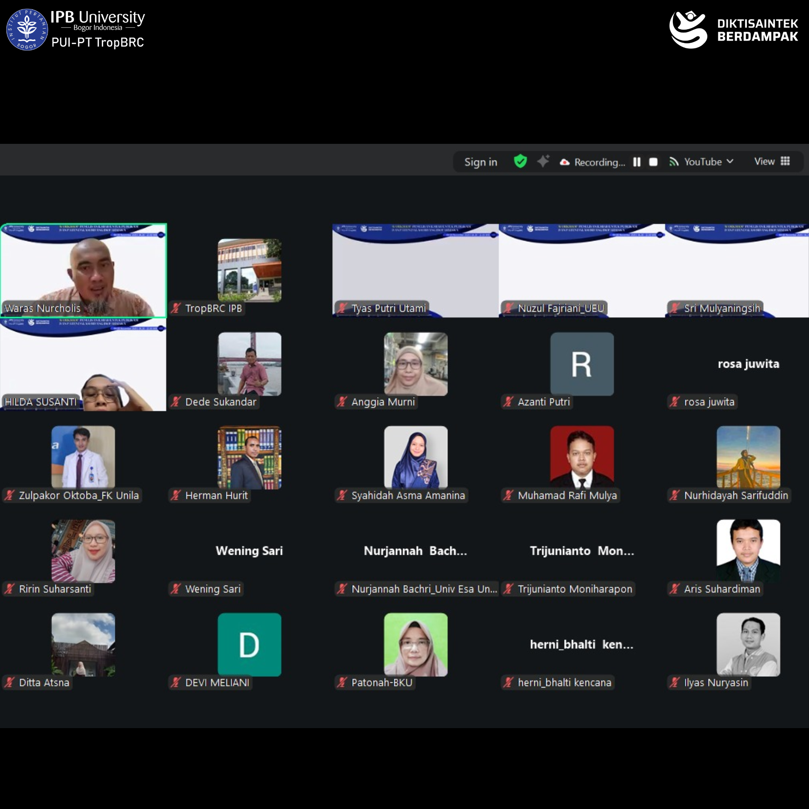This screenshot has height=809, width=809.
Task: Pause the meeting recording
Action: (x=637, y=162)
